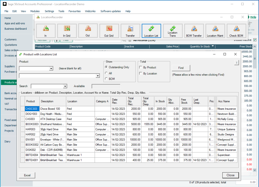Select the Location Trans icon
Image resolution: width=259 pixels, height=187 pixels.
coord(173,30)
